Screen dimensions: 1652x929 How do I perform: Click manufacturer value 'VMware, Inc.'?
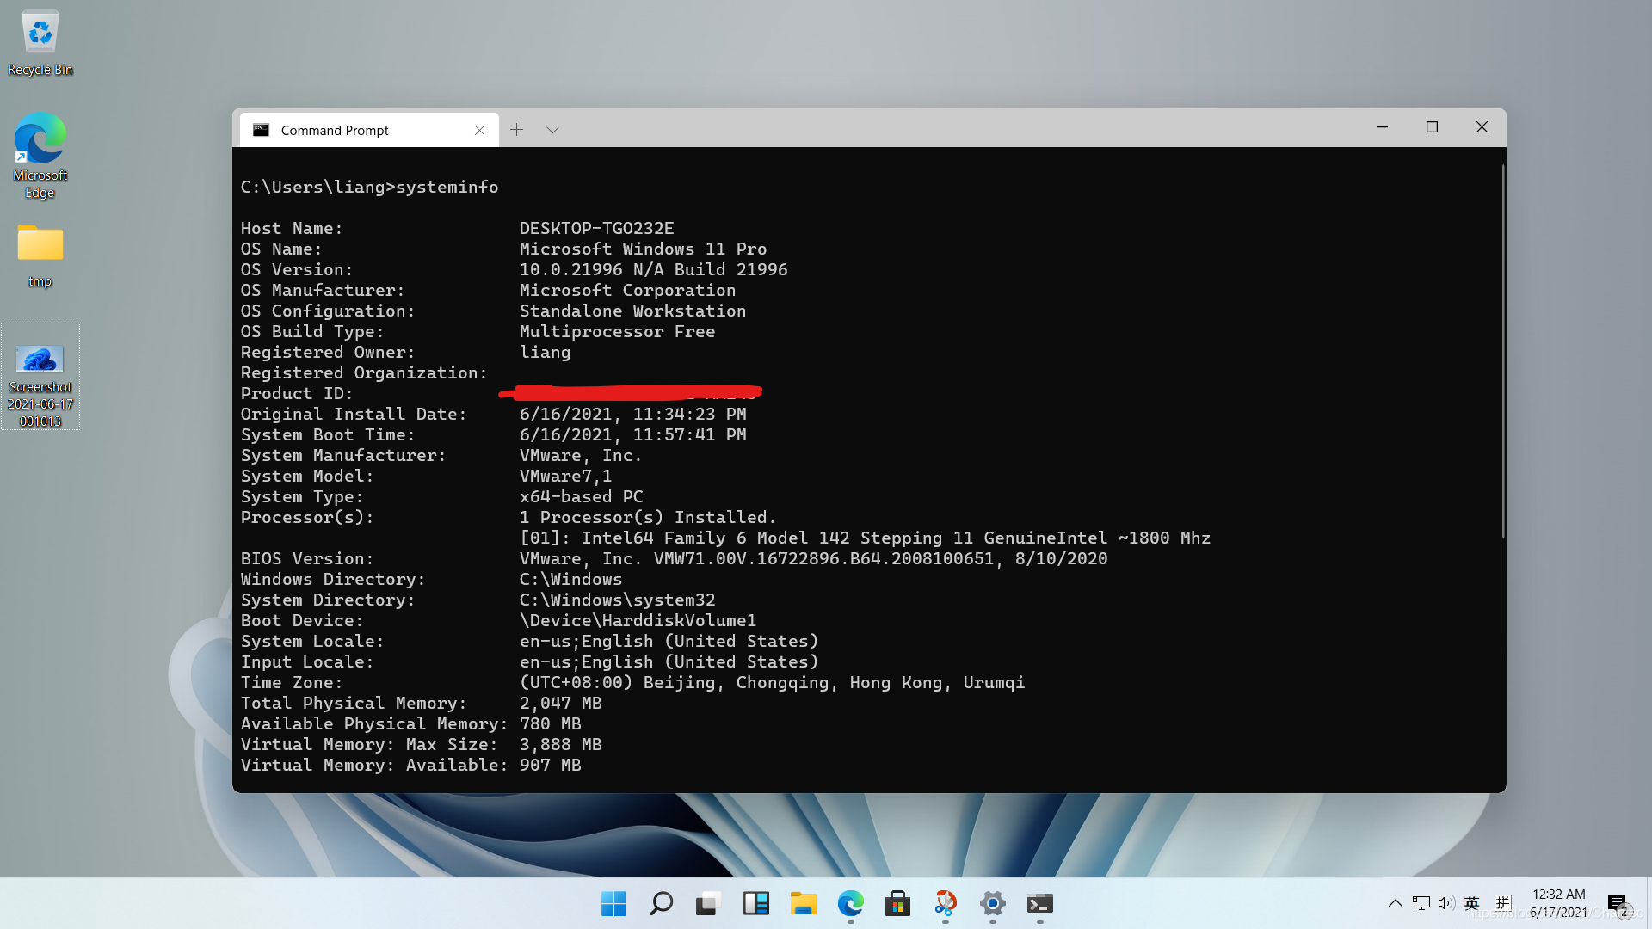(x=581, y=455)
